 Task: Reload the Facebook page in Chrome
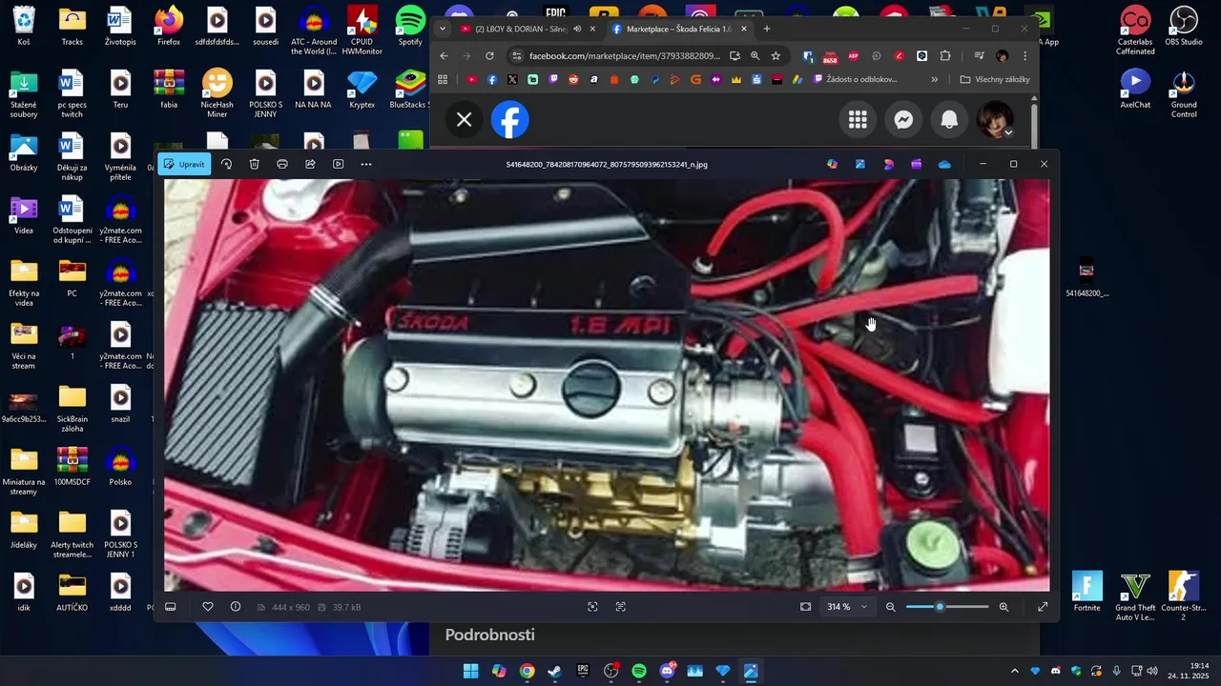coord(490,55)
